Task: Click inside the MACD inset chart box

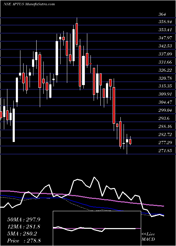Action: click(97, 228)
